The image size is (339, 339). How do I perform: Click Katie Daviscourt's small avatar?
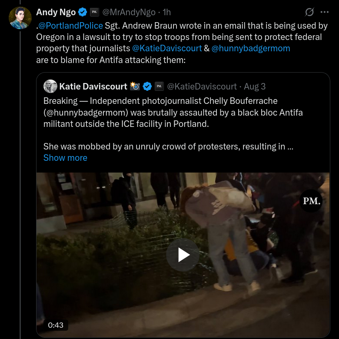tap(50, 86)
